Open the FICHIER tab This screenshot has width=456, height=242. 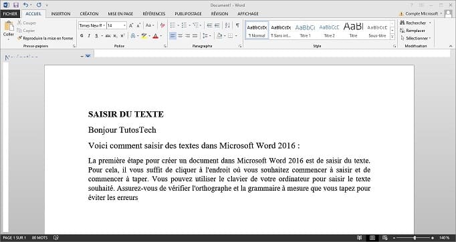(x=10, y=13)
